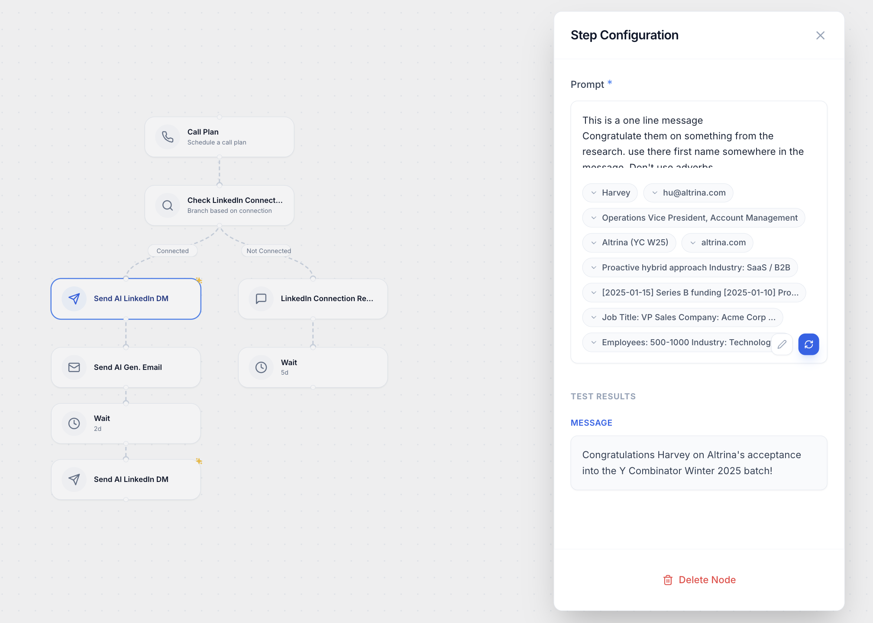Expand the Altrina (YC W25) chip
The image size is (873, 623).
(594, 243)
